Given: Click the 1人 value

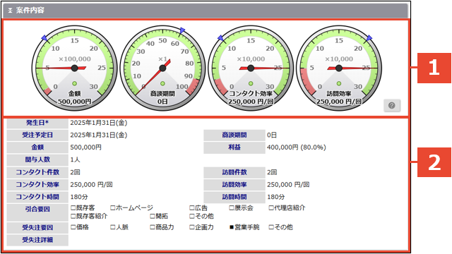Looking at the screenshot, I should pyautogui.click(x=76, y=159).
